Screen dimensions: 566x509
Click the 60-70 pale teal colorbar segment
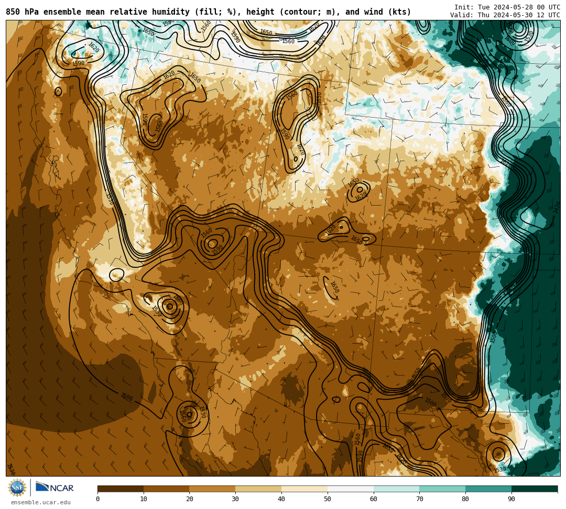pyautogui.click(x=396, y=489)
